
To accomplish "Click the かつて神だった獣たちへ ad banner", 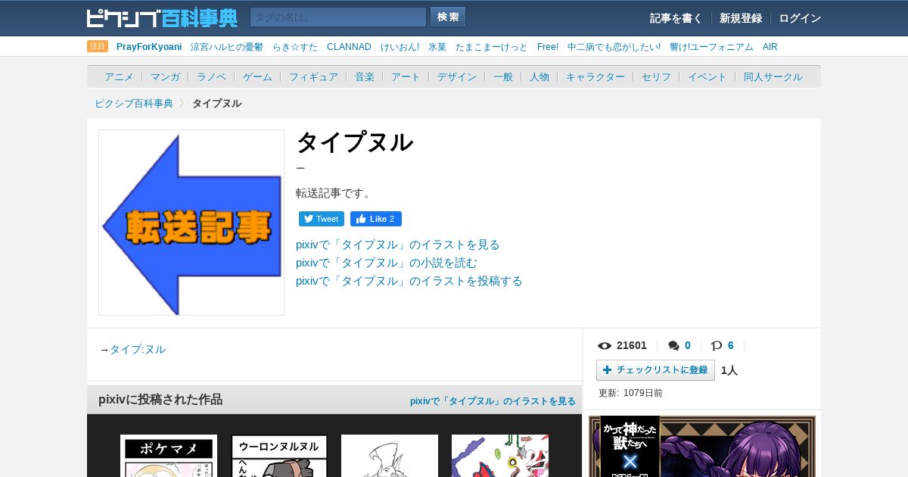I will click(x=702, y=446).
